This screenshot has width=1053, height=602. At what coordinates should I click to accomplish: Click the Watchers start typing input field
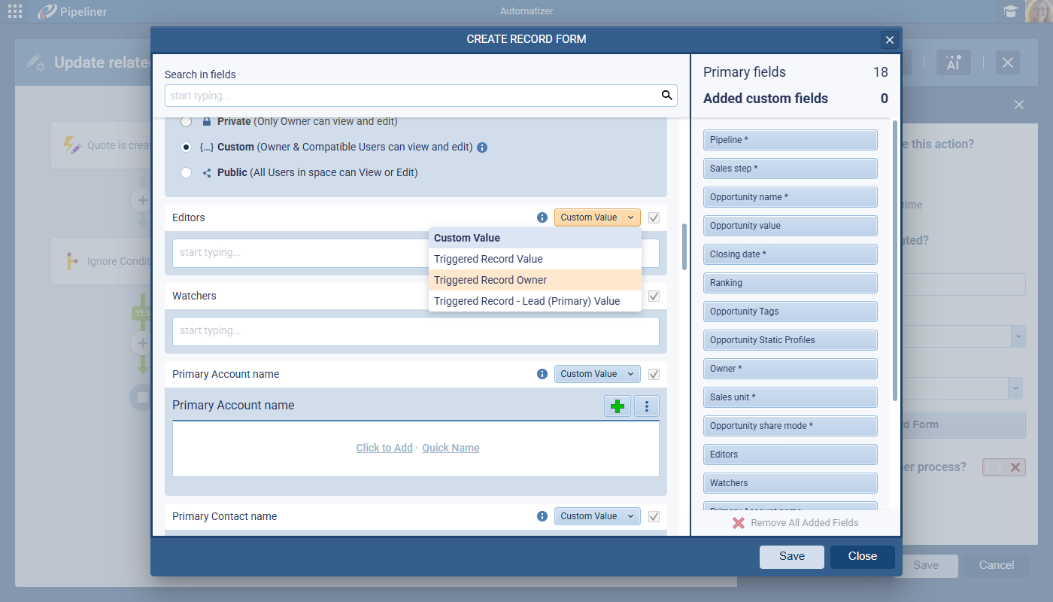point(415,331)
